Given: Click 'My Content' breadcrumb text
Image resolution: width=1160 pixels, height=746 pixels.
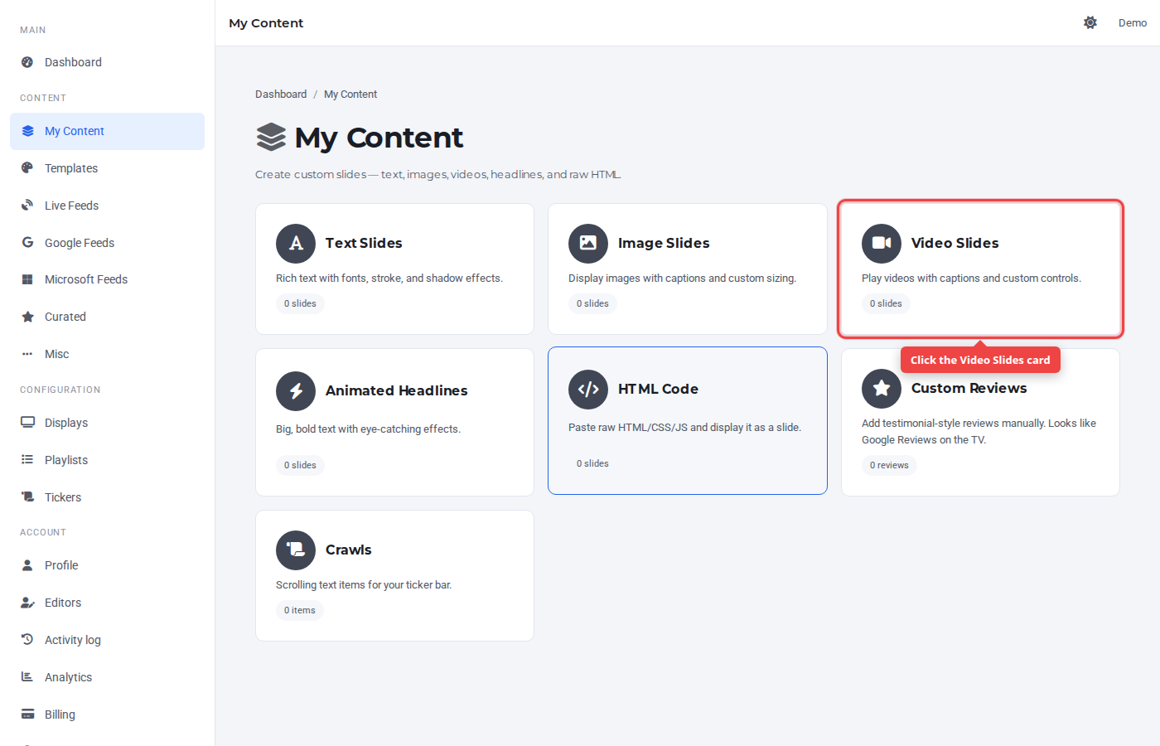Looking at the screenshot, I should [x=350, y=94].
